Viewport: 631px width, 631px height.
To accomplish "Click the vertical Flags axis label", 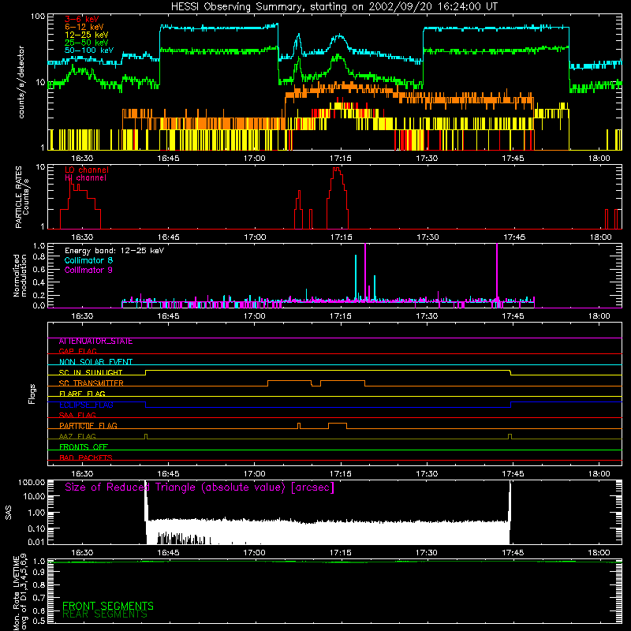I will [32, 394].
